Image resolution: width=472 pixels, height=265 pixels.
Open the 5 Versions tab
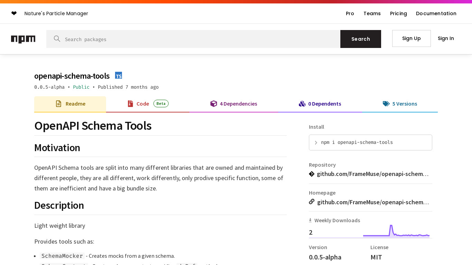400,104
